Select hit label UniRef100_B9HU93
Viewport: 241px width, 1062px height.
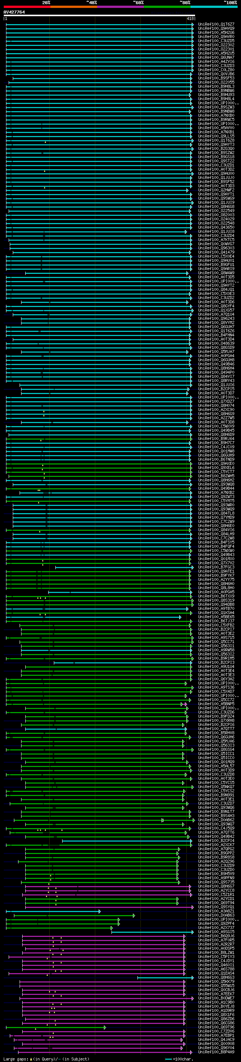coord(216,95)
